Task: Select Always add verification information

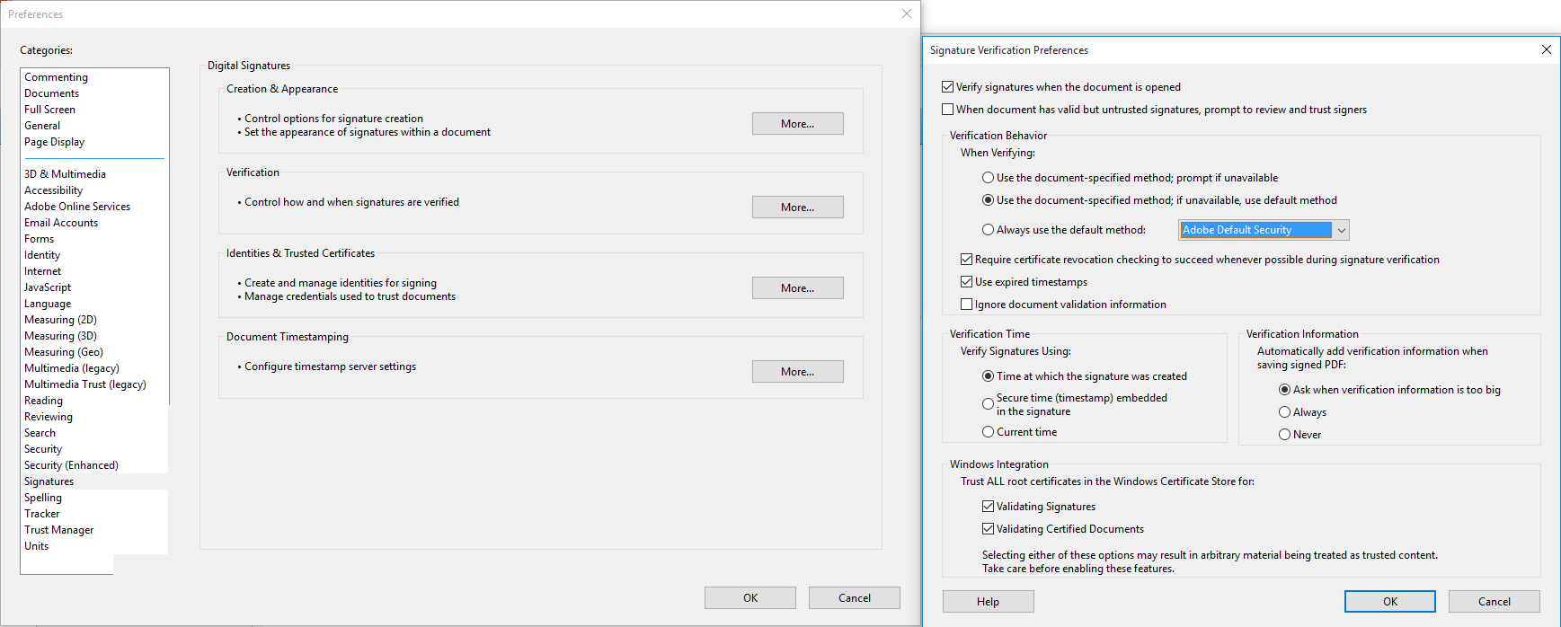Action: pyautogui.click(x=1285, y=412)
